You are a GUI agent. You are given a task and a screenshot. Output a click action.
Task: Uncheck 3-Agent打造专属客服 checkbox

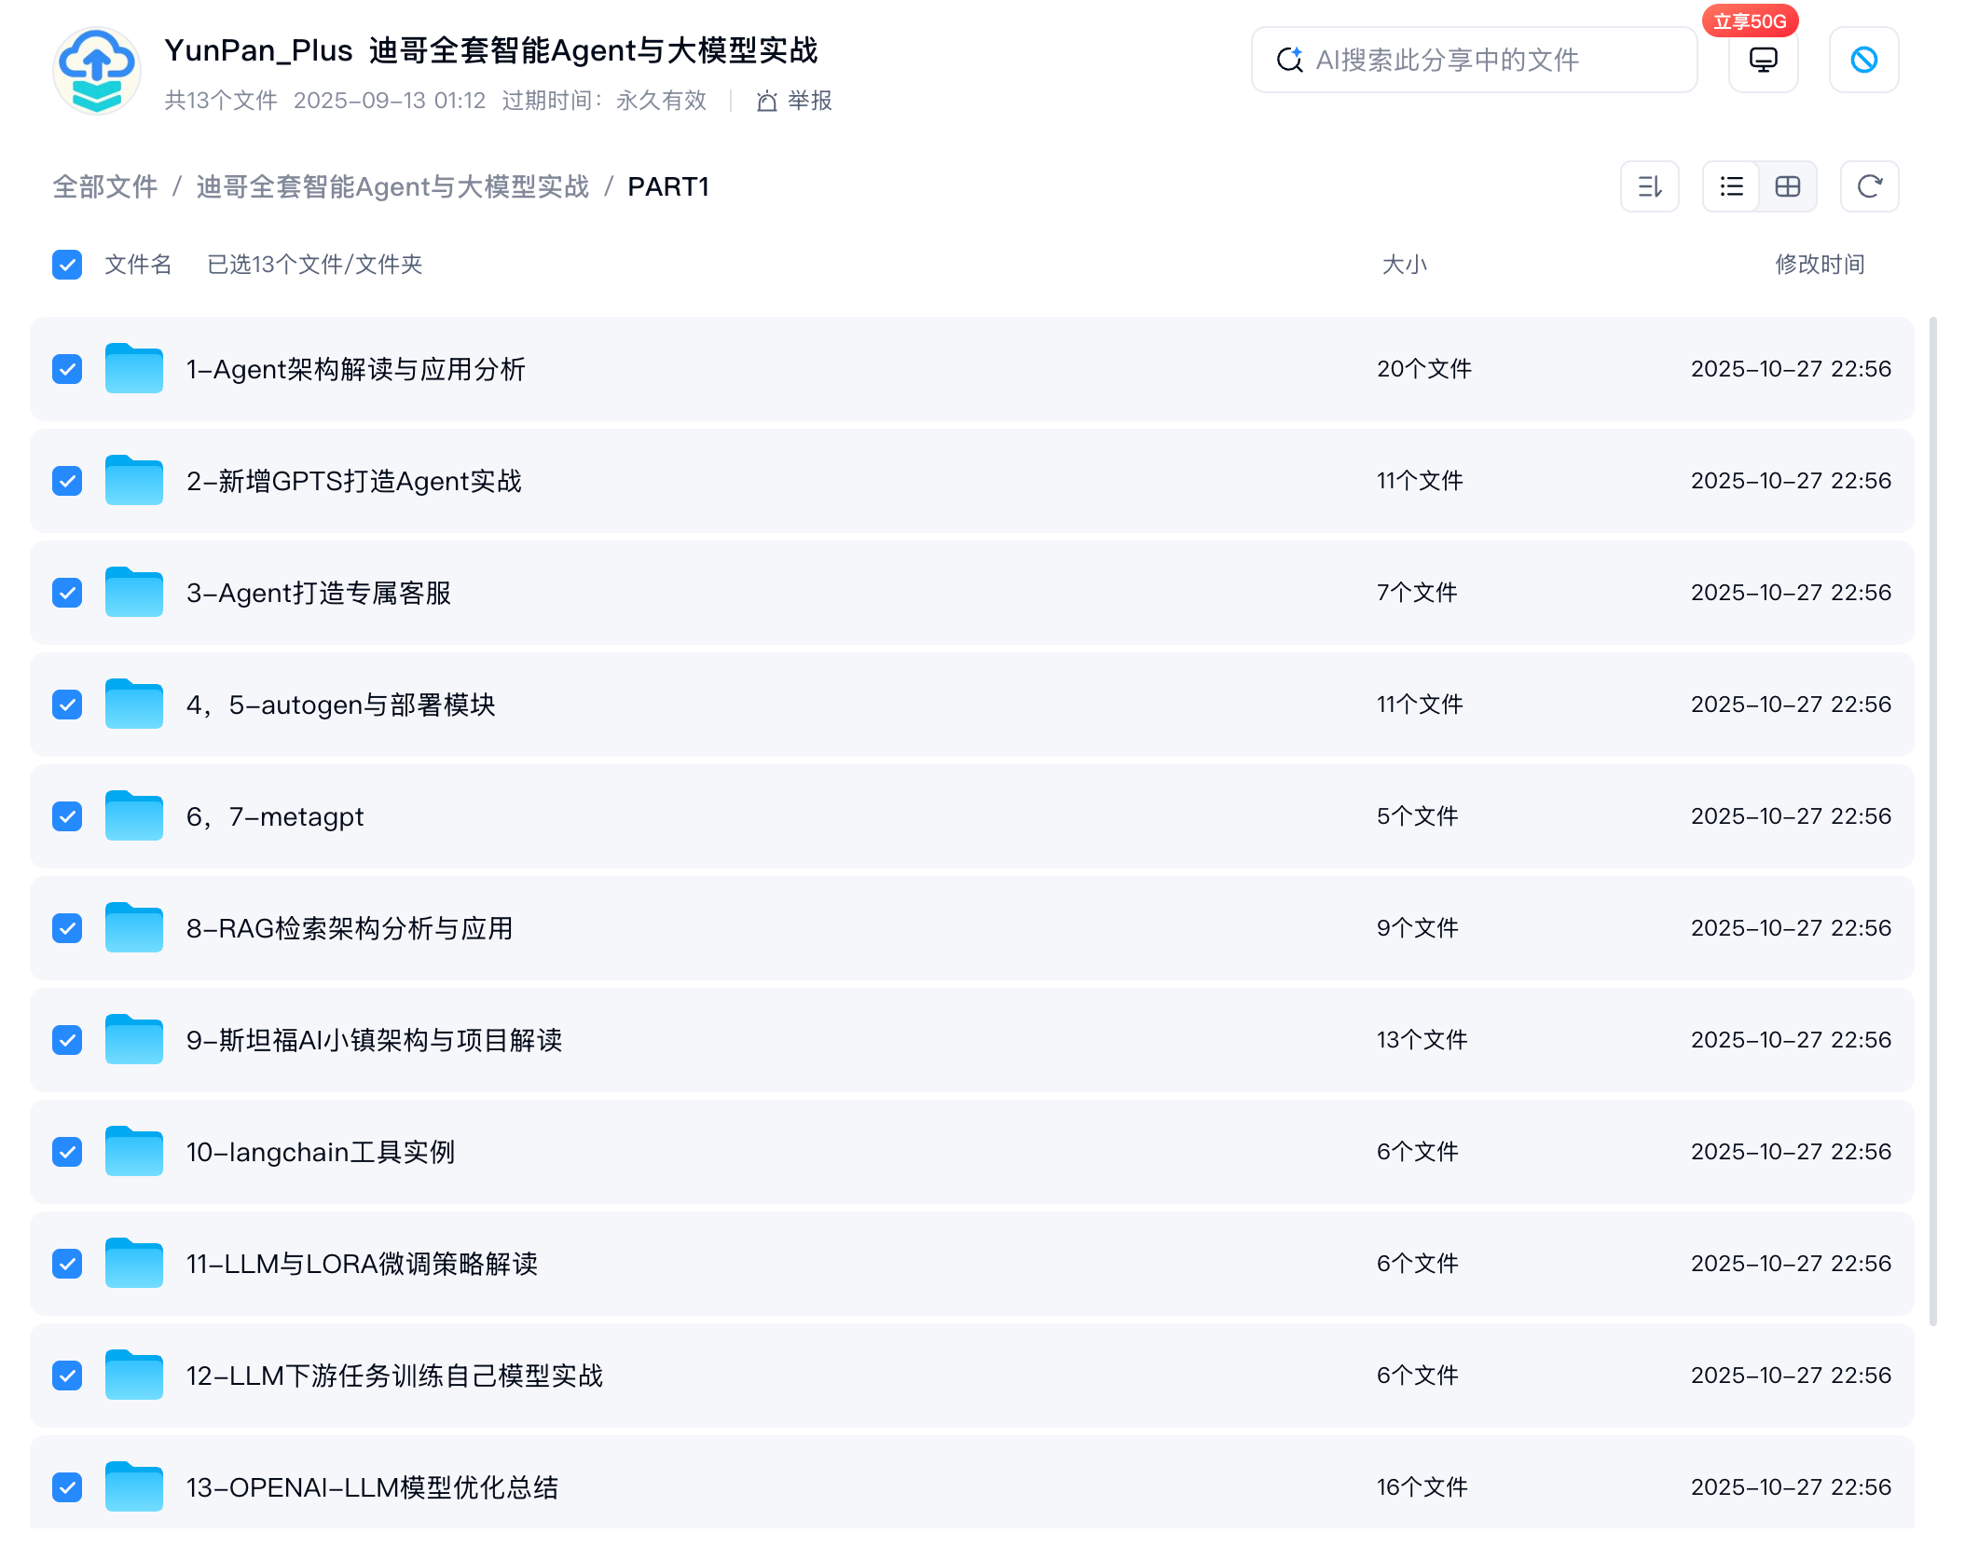[67, 593]
